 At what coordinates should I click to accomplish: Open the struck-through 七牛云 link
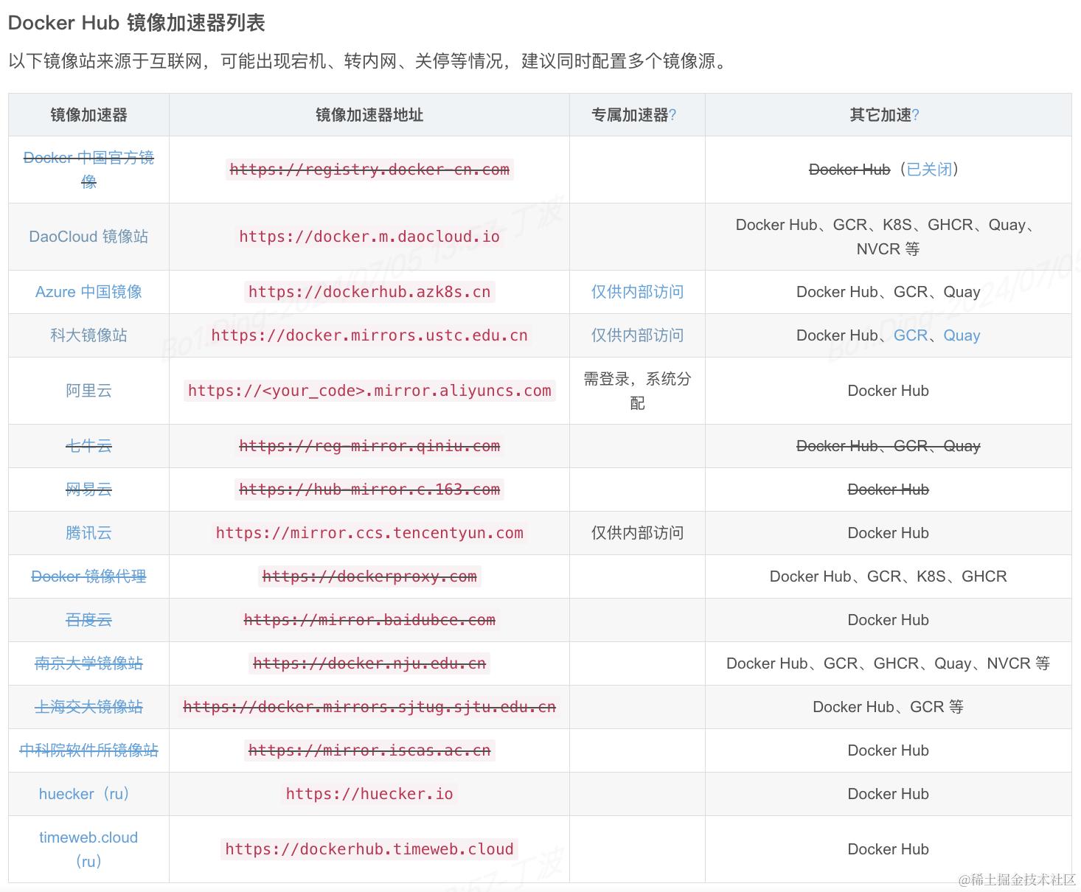coord(88,446)
